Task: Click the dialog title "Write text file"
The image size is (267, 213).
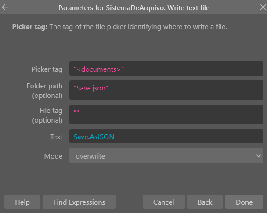Action: tap(188, 8)
